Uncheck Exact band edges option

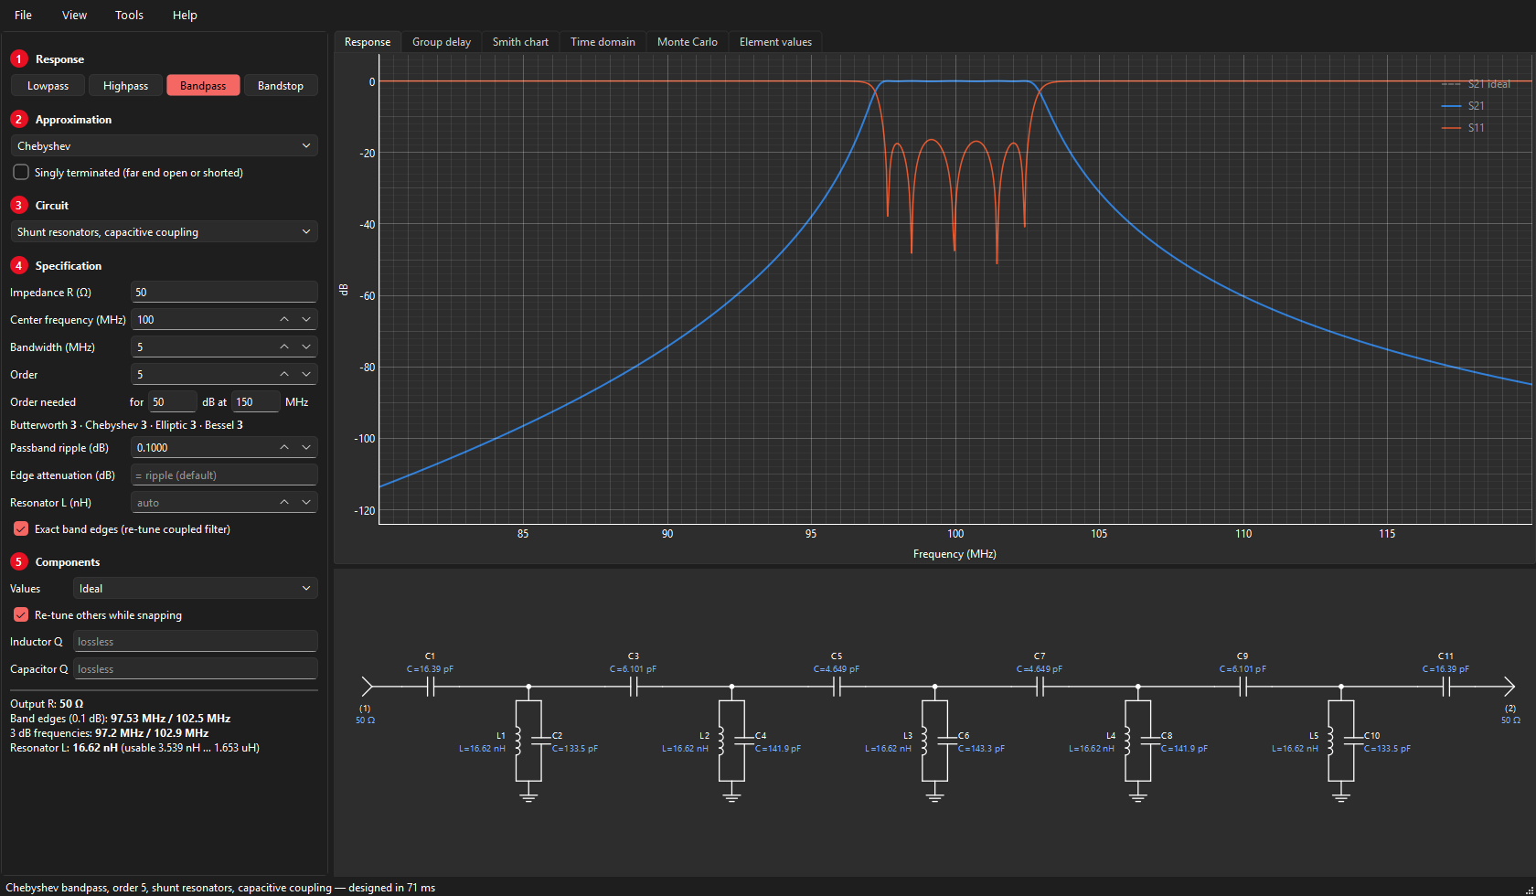pyautogui.click(x=21, y=528)
